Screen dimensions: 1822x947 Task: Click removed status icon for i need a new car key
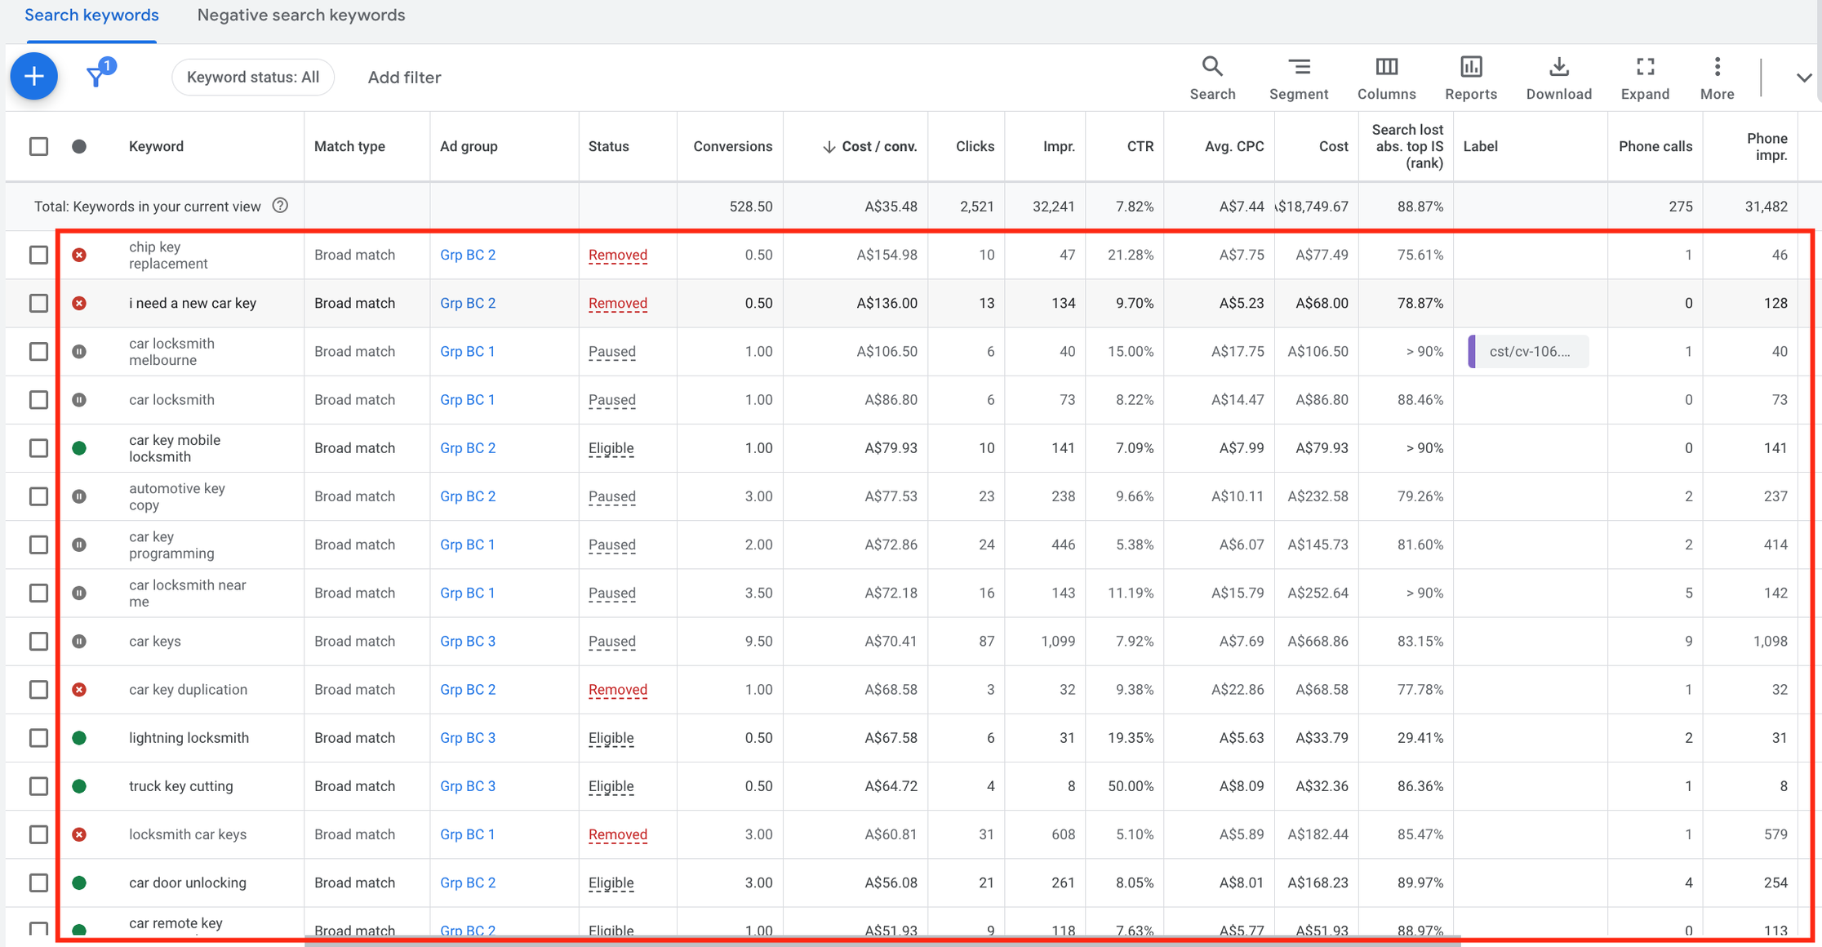tap(79, 303)
